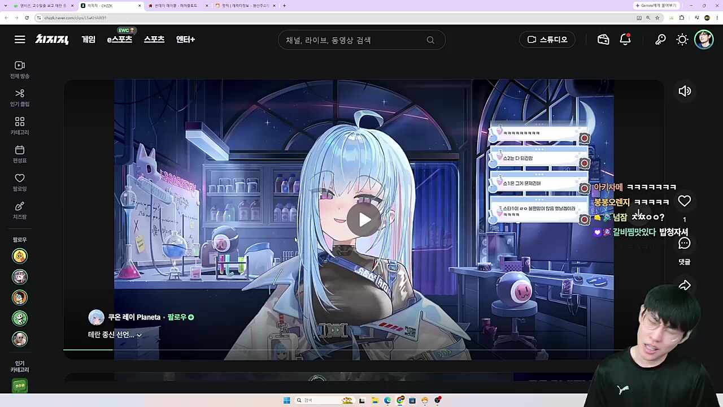Open a new browser tab
The height and width of the screenshot is (407, 723).
[284, 6]
